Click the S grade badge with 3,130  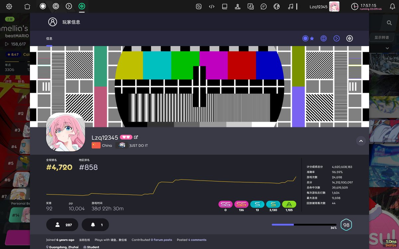[273, 205]
